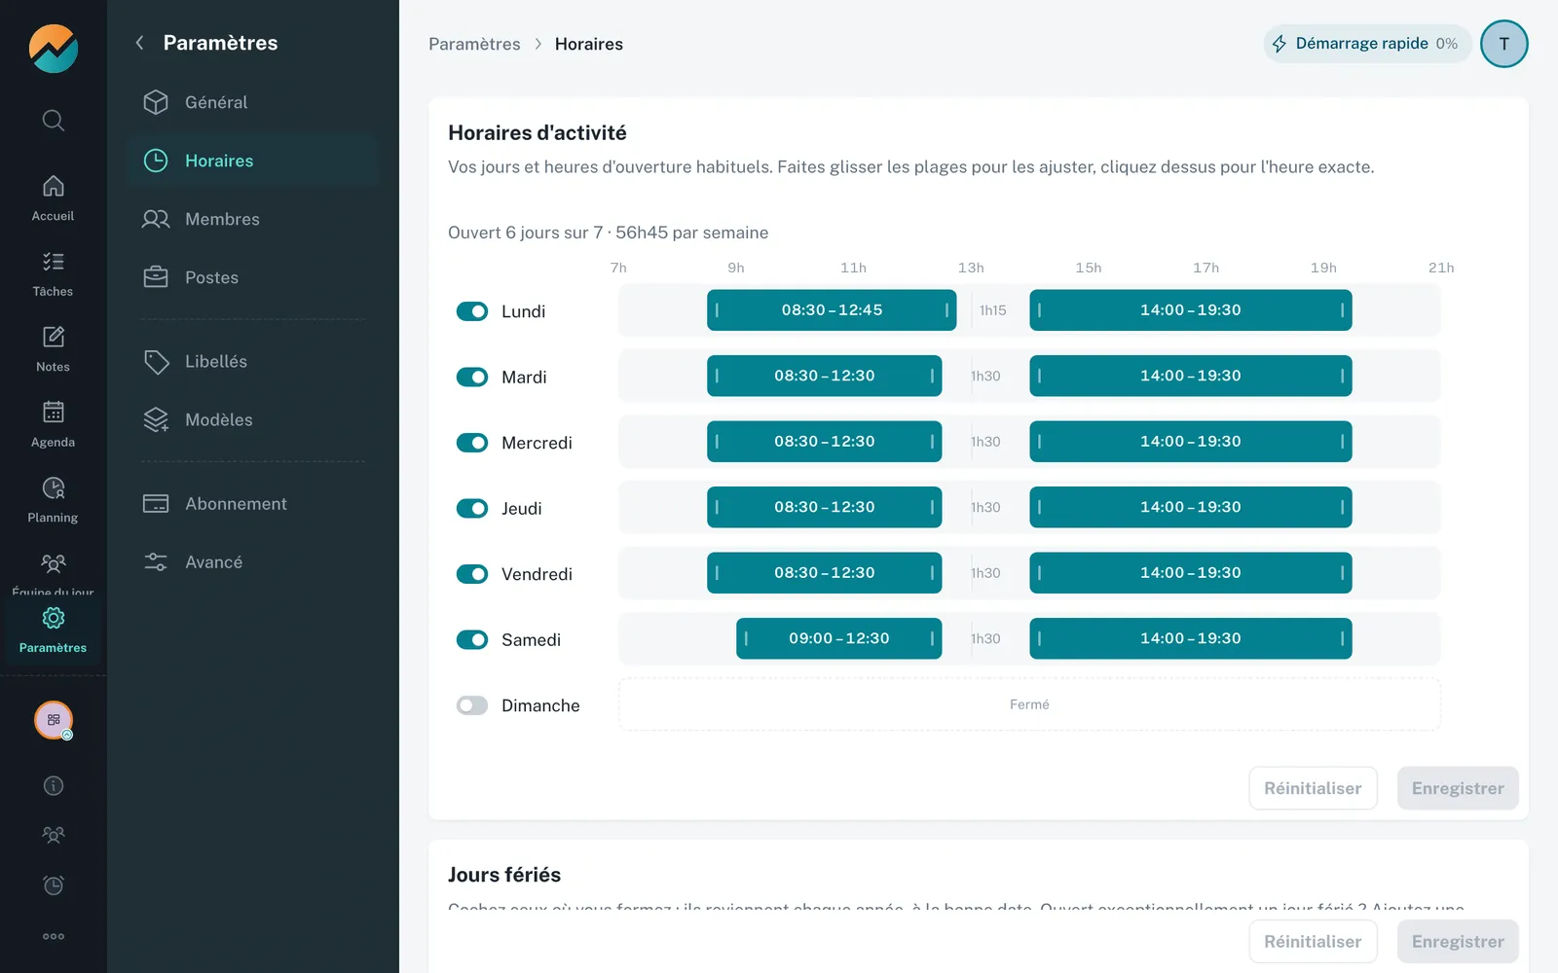Viewport: 1558px width, 973px height.
Task: Click Lundi 08:30–12:45 time range bar
Action: (x=832, y=310)
